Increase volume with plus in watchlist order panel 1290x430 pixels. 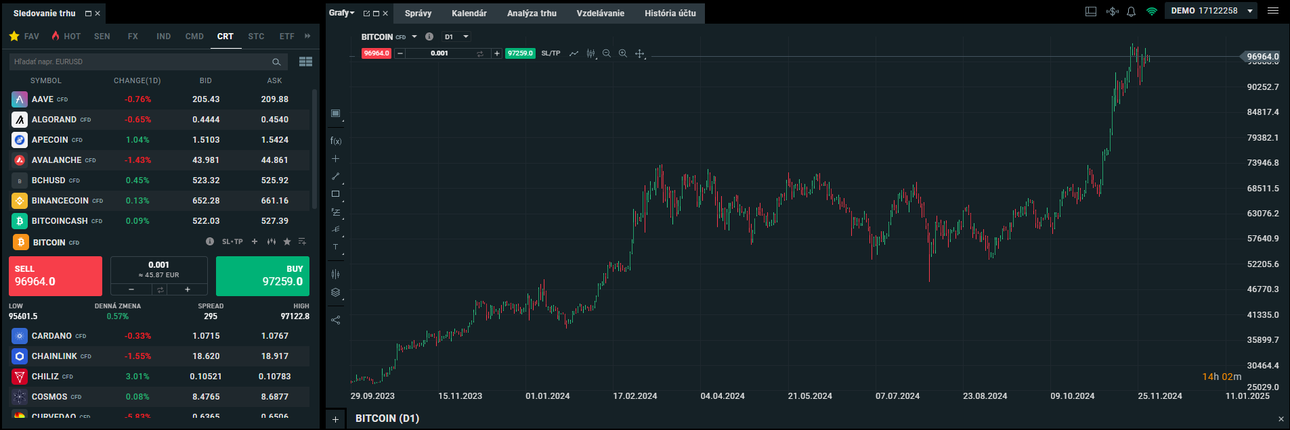pos(188,289)
